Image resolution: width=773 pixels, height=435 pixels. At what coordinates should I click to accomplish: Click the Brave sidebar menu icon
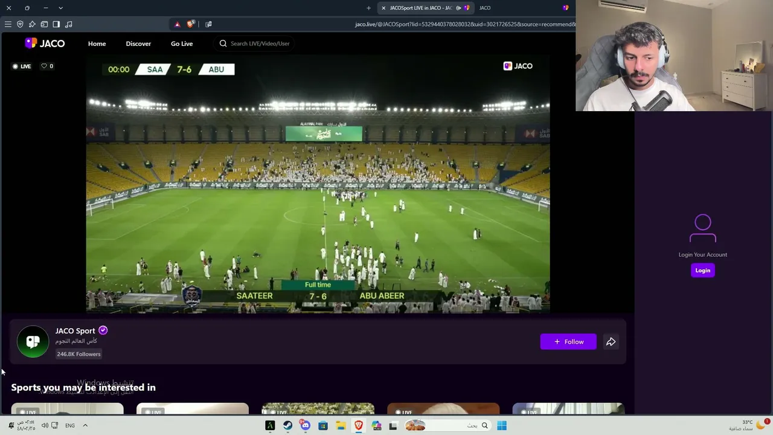click(x=8, y=24)
